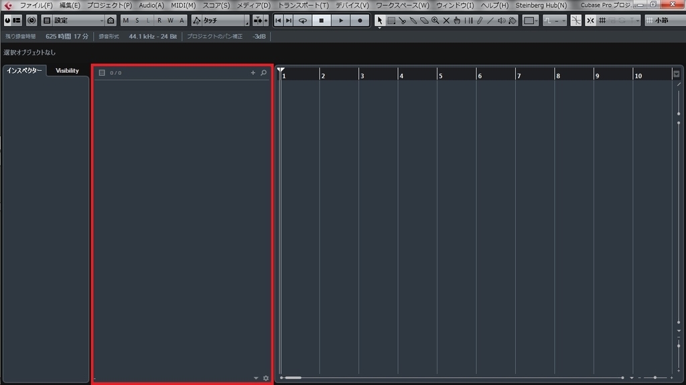This screenshot has width=686, height=385.
Task: Click bar 5 on the ruler
Action: click(441, 76)
